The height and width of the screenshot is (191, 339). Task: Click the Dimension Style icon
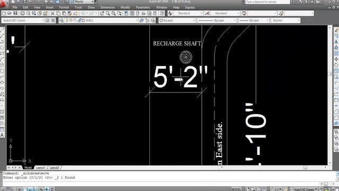pos(207,13)
